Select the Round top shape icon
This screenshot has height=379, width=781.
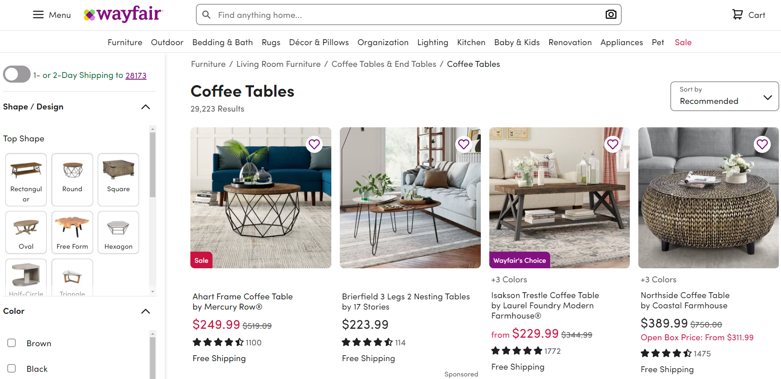(x=72, y=180)
